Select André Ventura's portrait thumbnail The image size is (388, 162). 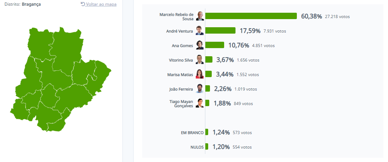[200, 31]
